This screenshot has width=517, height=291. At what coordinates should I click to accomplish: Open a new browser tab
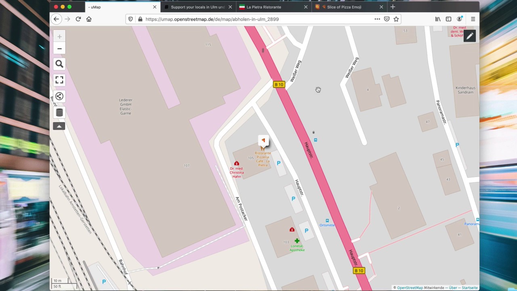pos(393,7)
